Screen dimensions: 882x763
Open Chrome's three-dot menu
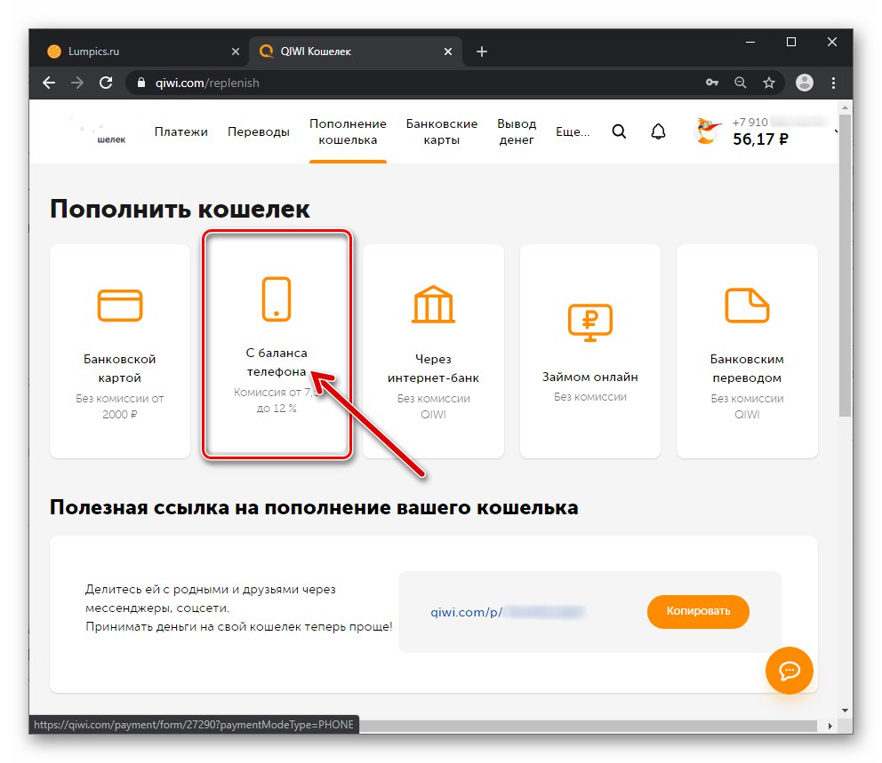click(832, 83)
